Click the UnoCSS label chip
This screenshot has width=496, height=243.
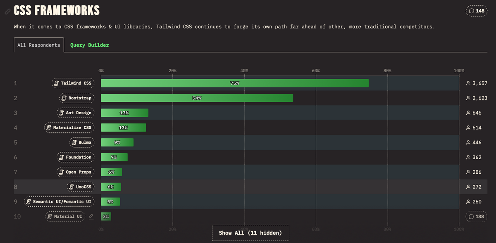[81, 187]
